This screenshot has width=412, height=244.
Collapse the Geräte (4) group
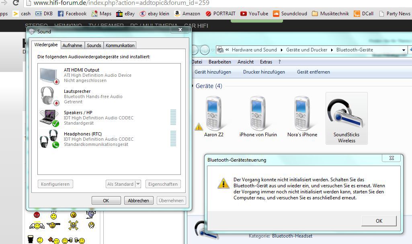coord(191,86)
